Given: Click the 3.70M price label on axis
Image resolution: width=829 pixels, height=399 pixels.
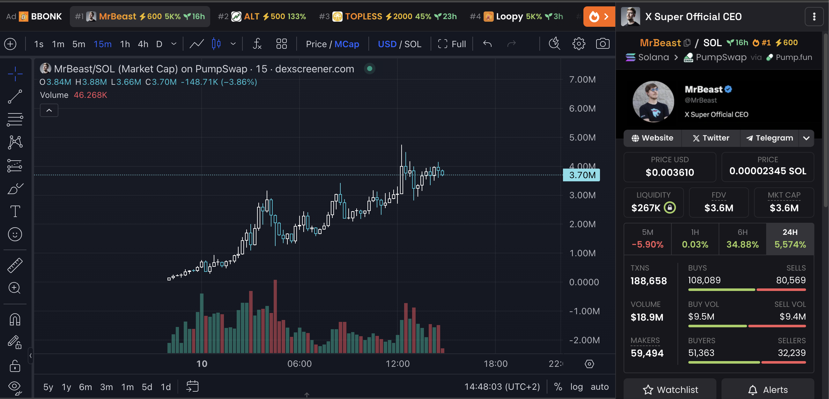Looking at the screenshot, I should pyautogui.click(x=581, y=175).
